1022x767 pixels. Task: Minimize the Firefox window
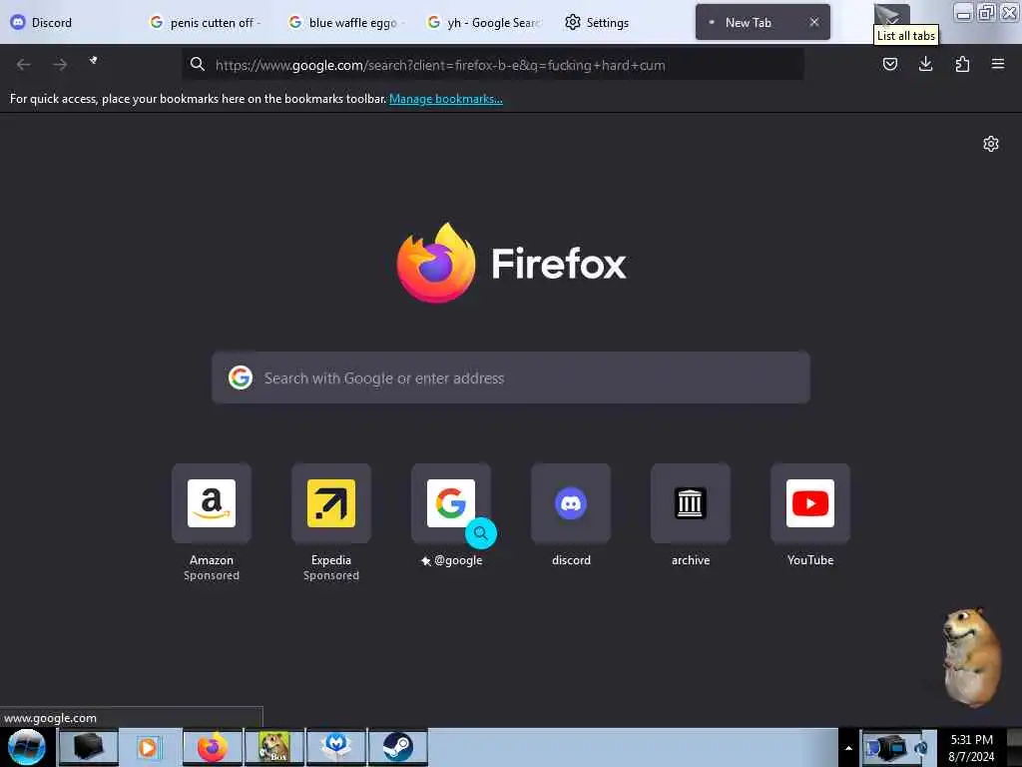[x=963, y=12]
